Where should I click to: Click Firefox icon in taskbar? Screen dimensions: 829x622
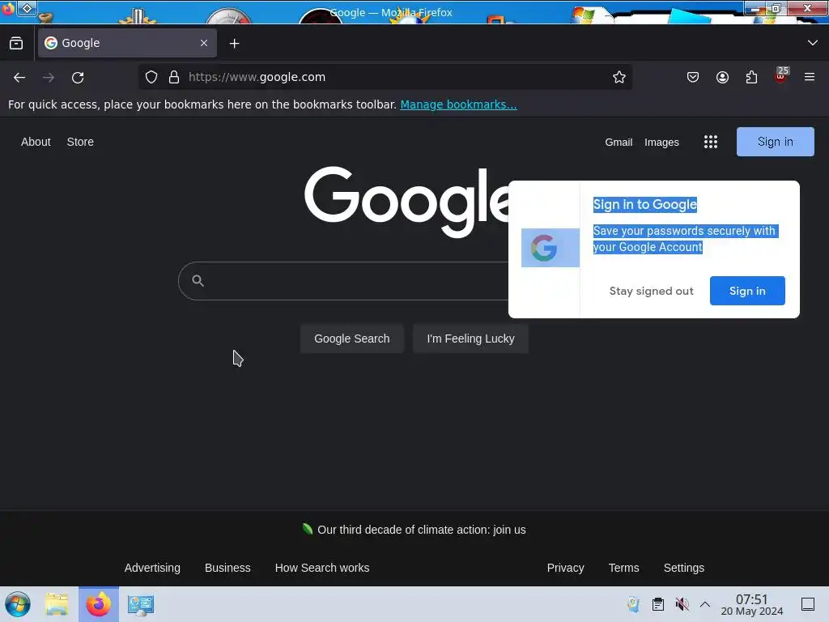click(x=99, y=604)
